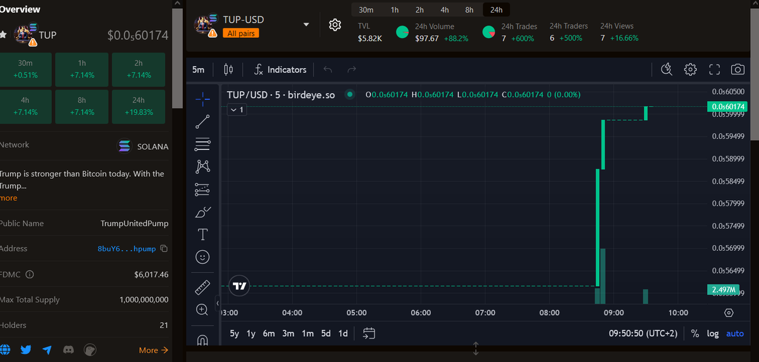Click the panel resize handle below chart
The width and height of the screenshot is (759, 362).
[x=476, y=348]
